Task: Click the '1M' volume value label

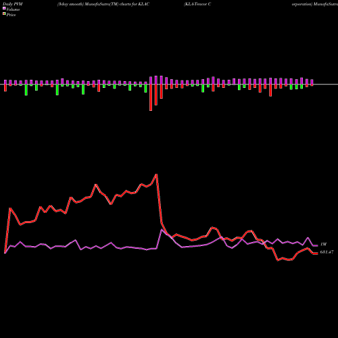Action: (x=323, y=244)
